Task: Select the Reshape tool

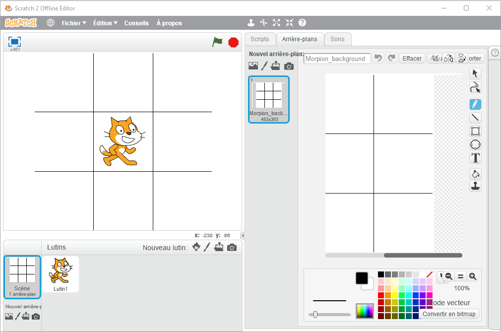Action: coord(475,88)
